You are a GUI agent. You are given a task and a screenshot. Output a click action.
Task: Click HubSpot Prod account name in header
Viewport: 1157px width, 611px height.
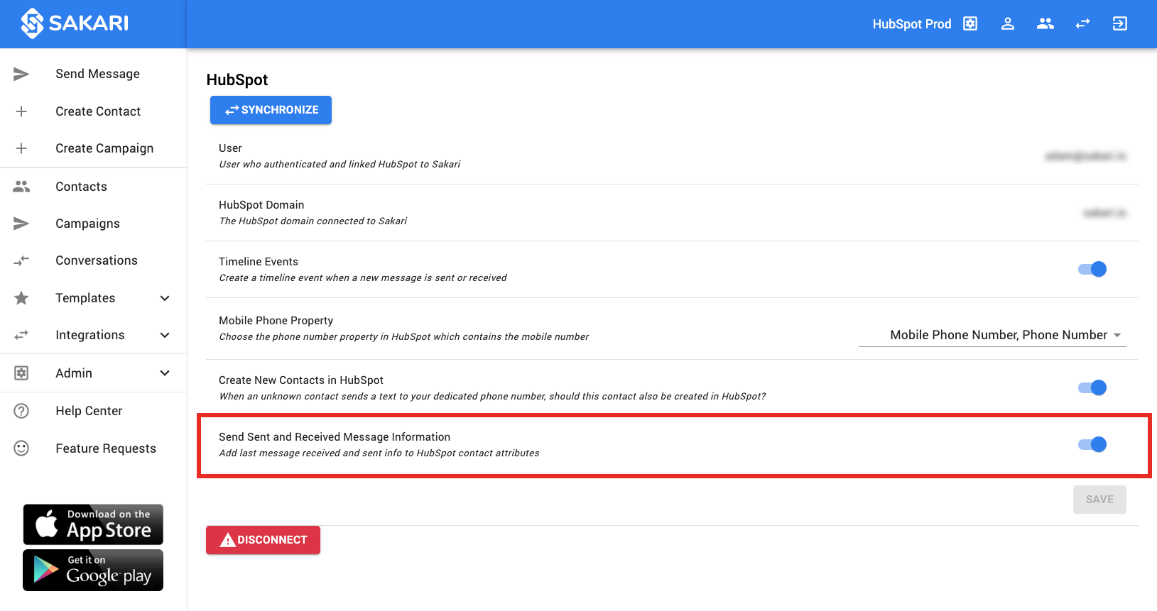point(912,23)
